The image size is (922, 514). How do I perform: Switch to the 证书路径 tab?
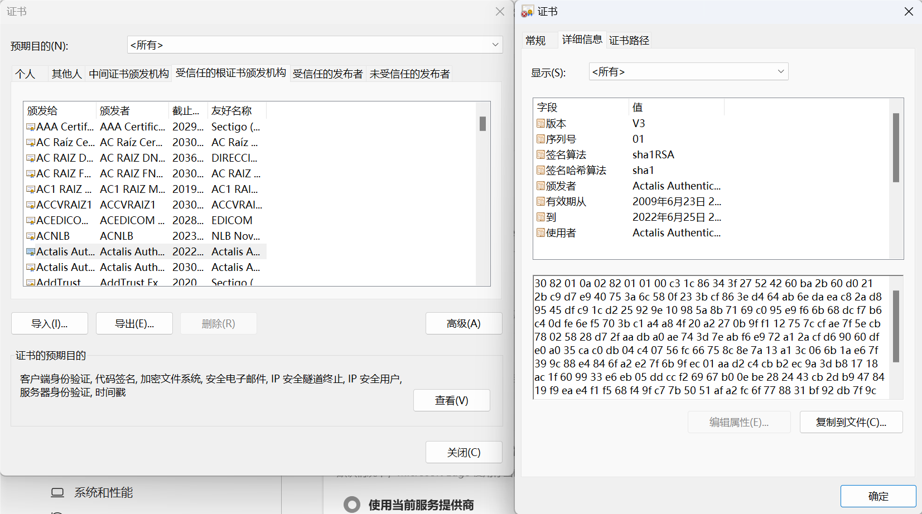click(629, 40)
